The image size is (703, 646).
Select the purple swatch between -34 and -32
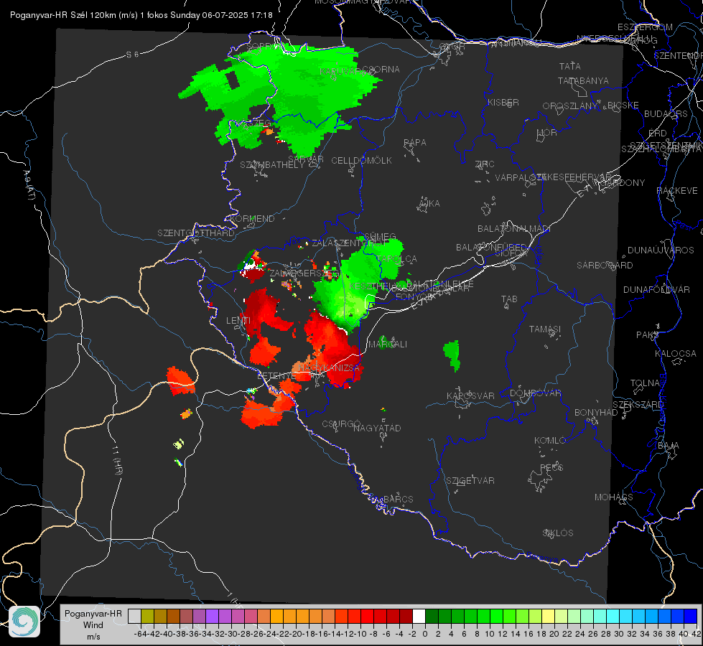pyautogui.click(x=212, y=617)
